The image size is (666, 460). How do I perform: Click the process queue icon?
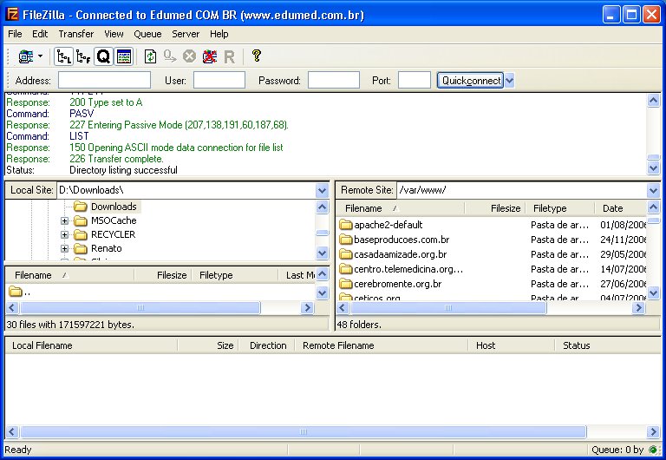tap(170, 56)
